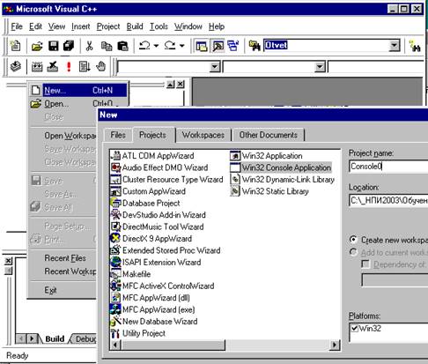Click the Project name input field

point(388,167)
